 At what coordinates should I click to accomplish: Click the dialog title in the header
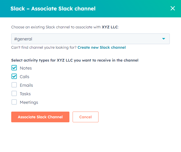point(53,9)
